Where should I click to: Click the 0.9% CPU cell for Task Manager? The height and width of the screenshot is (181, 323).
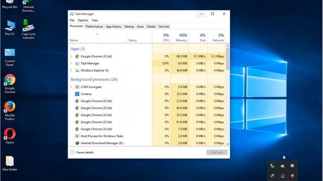point(161,63)
